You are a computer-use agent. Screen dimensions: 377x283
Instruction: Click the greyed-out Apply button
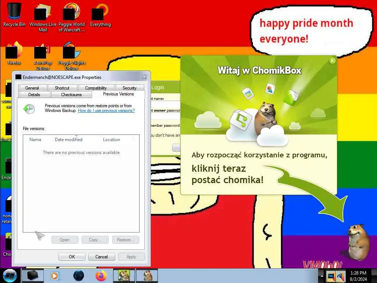(131, 257)
